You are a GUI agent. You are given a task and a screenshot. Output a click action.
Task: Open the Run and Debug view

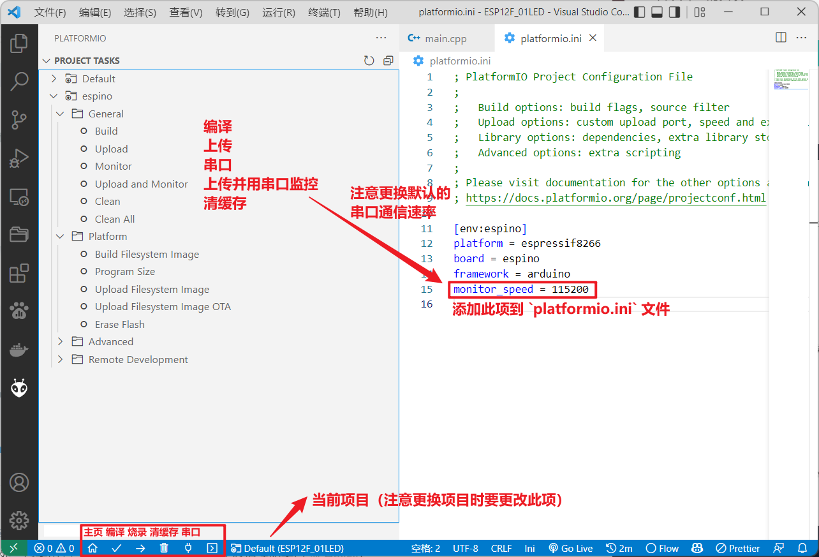[19, 158]
